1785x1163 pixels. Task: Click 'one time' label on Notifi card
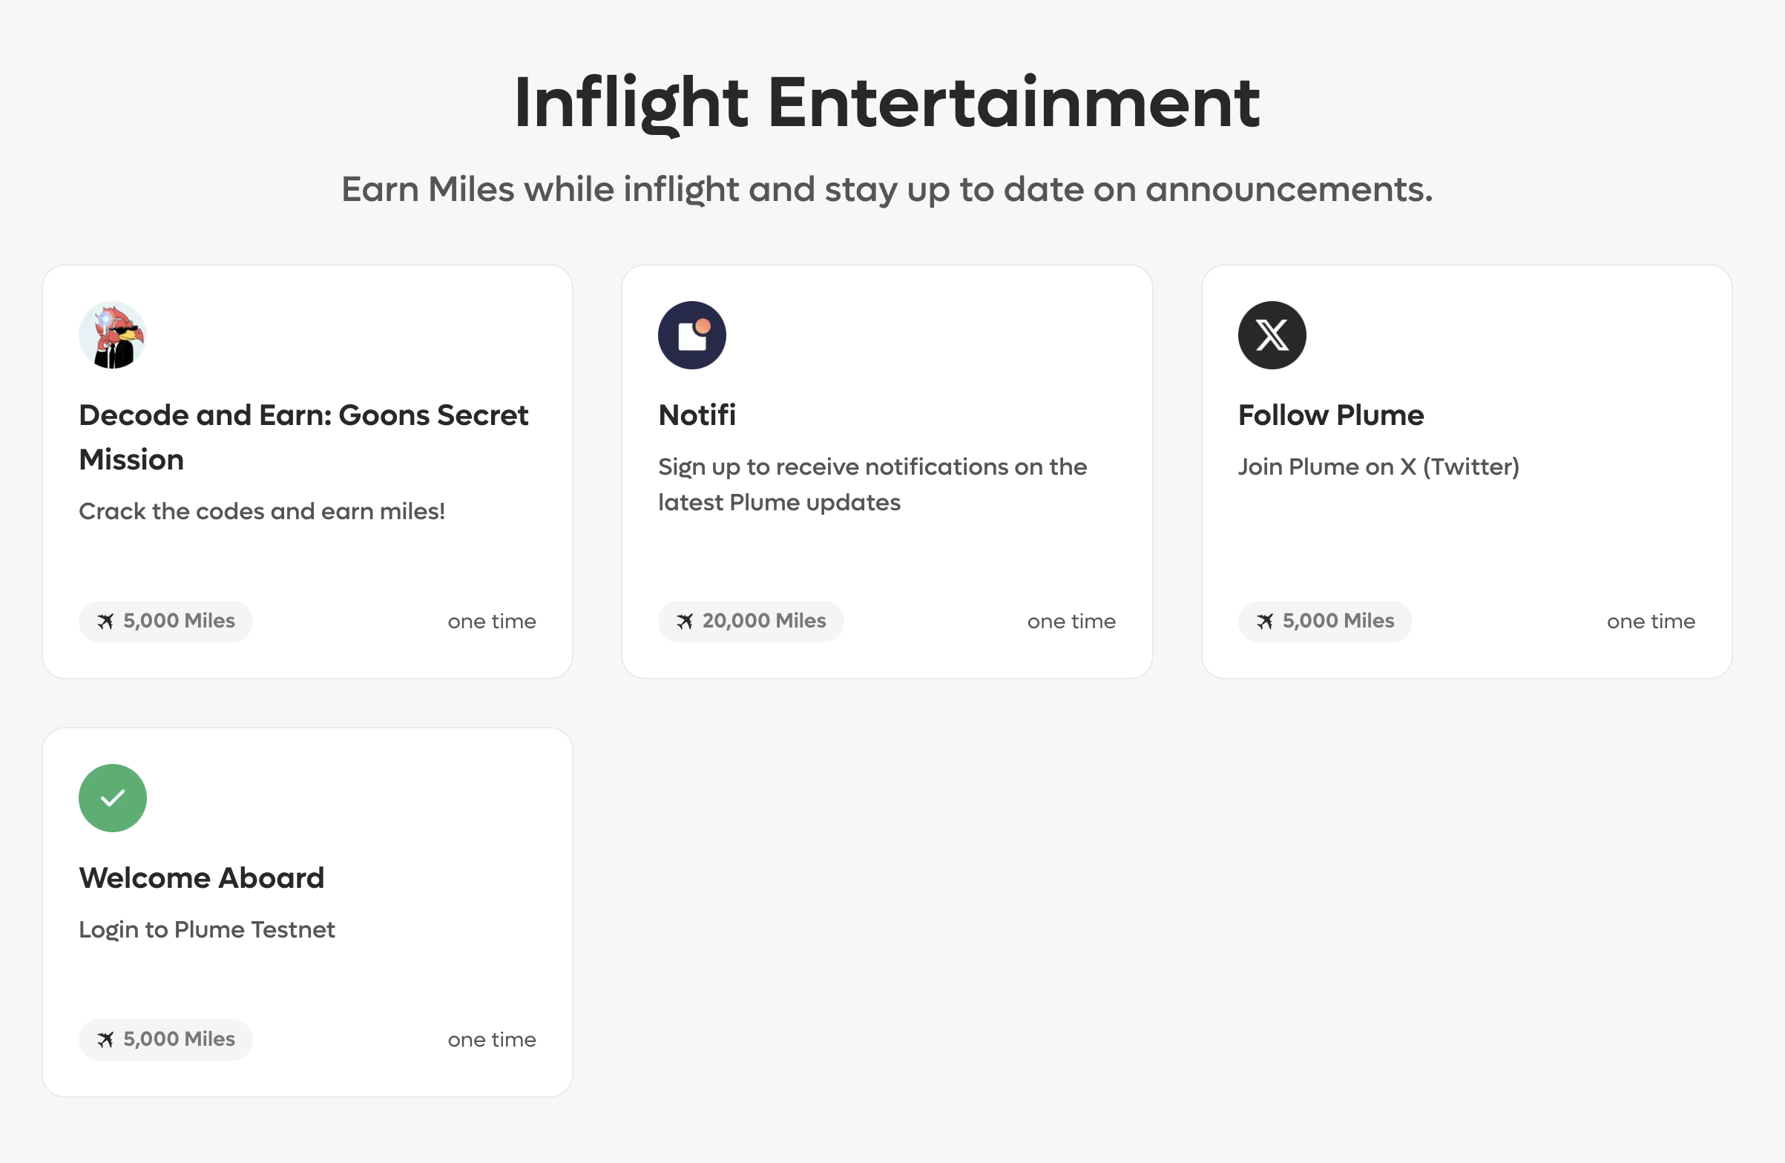point(1071,621)
